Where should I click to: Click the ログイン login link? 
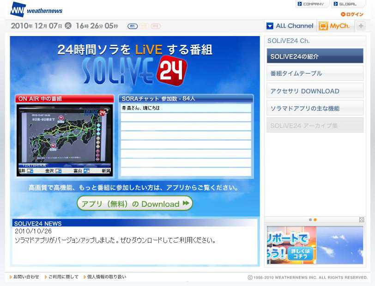point(352,14)
